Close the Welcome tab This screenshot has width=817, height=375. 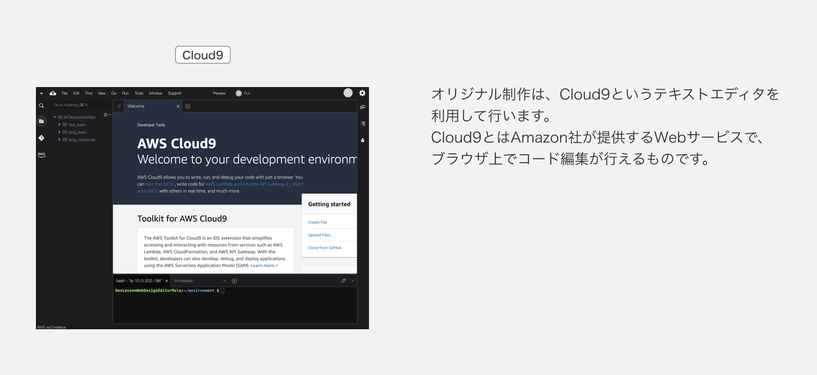click(x=178, y=106)
